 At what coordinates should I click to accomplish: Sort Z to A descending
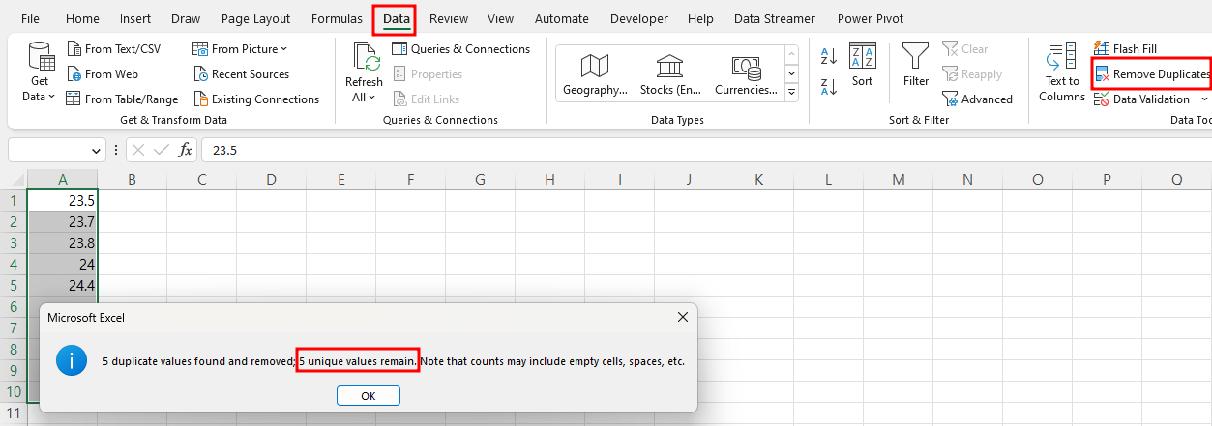click(828, 87)
